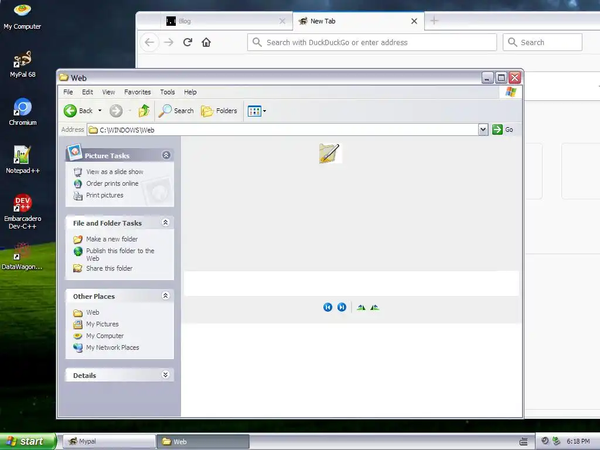600x450 pixels.
Task: Open the File menu
Action: click(x=68, y=92)
